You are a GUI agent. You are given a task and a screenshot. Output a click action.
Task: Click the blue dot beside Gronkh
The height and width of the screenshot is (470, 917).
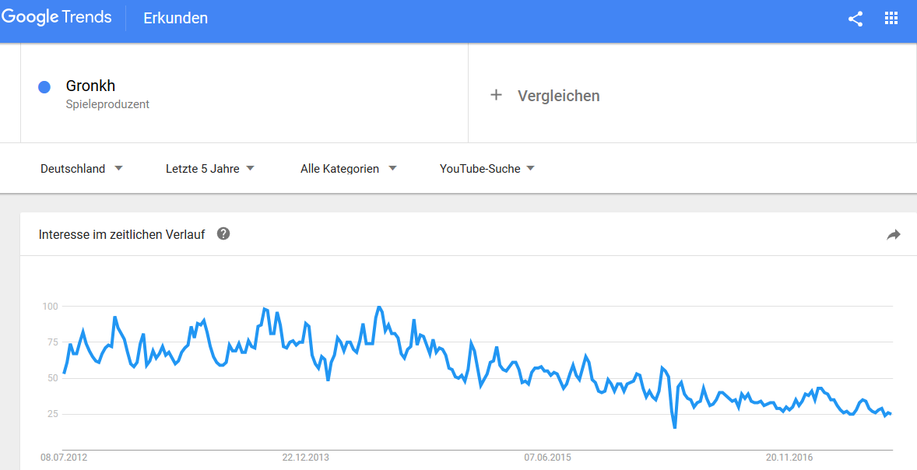click(x=44, y=87)
